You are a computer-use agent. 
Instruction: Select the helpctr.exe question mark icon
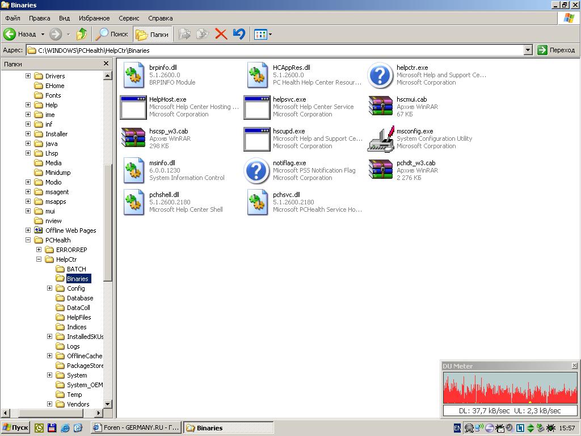coord(381,75)
